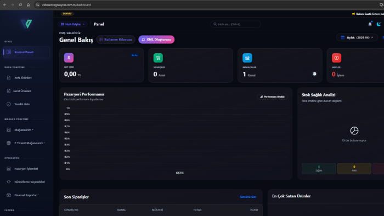This screenshot has width=384, height=216.
Task: Click the quick search field
Action: click(235, 24)
